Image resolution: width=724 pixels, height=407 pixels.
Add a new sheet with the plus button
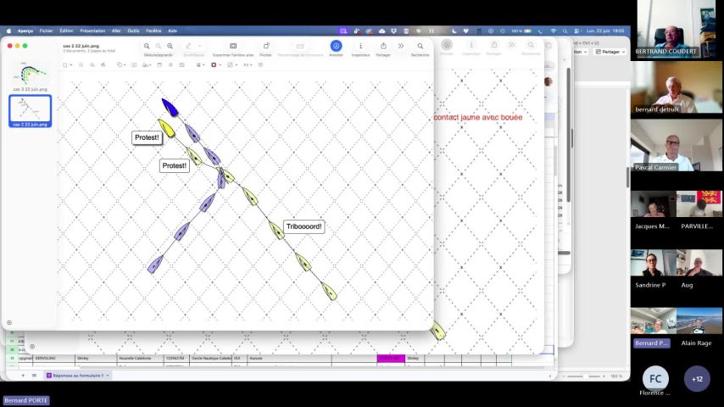click(23, 376)
